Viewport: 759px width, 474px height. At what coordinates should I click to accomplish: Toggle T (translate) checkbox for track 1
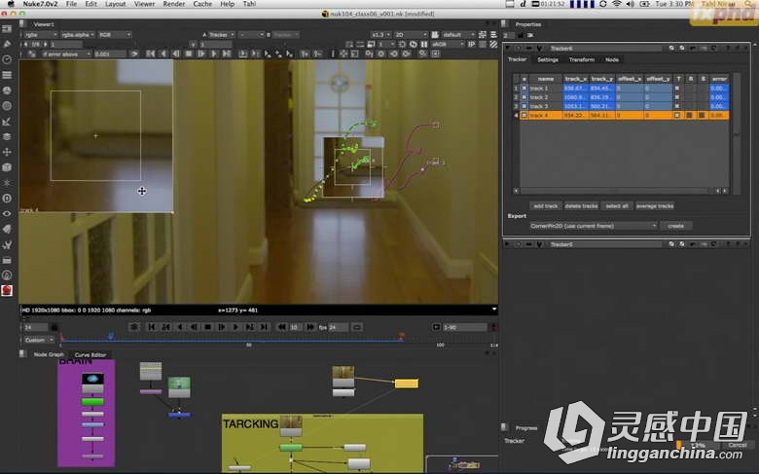tap(677, 89)
